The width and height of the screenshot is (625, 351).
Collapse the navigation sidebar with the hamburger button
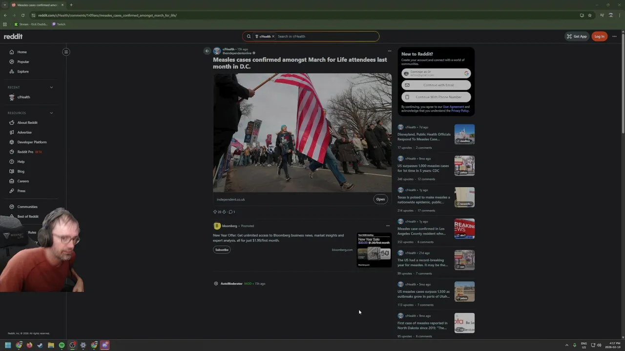[x=66, y=52]
